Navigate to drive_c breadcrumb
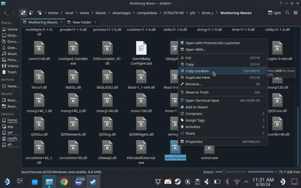Image resolution: width=301 pixels, height=188 pixels. pos(208,13)
